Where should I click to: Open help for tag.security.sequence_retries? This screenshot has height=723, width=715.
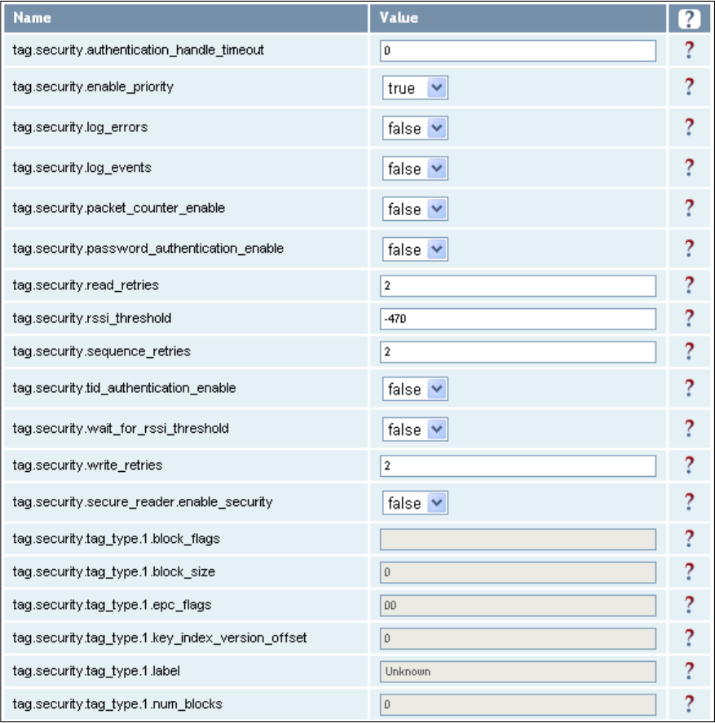click(689, 350)
